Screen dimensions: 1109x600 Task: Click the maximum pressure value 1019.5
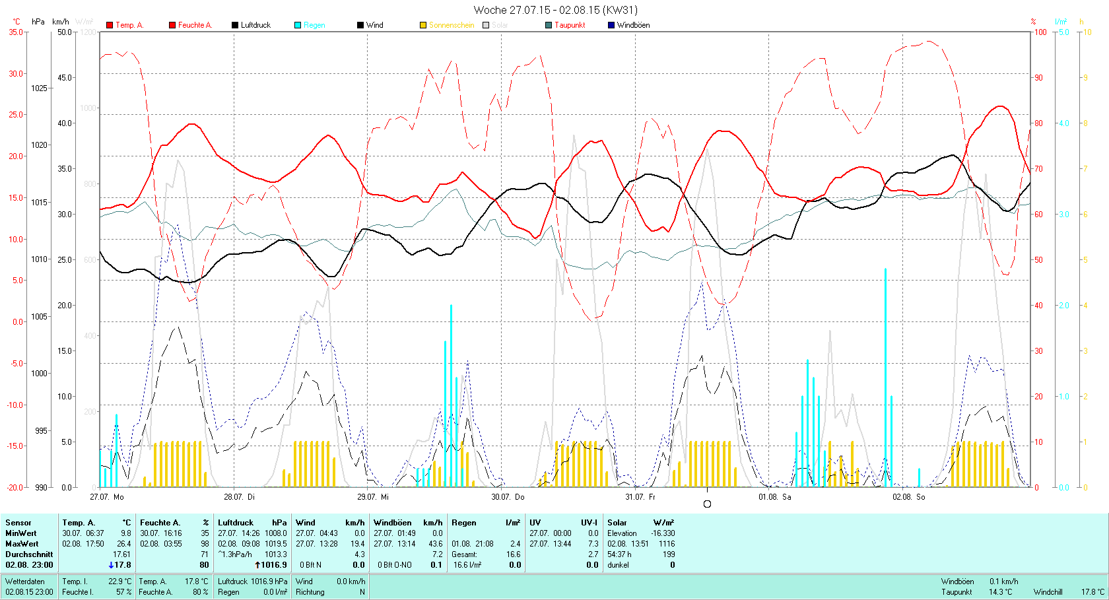tap(276, 544)
